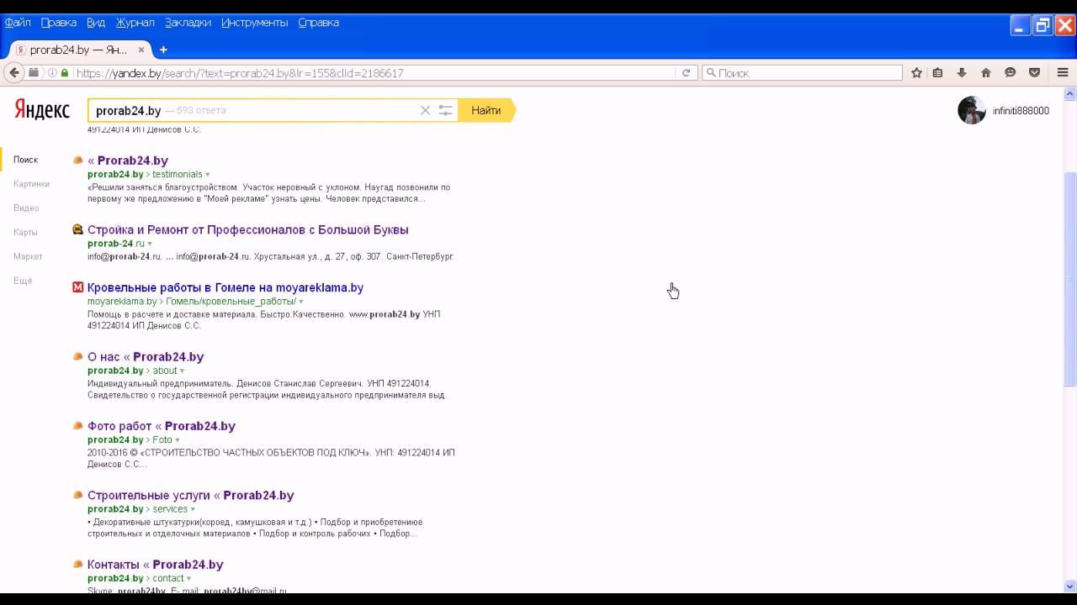
Task: Open Фото работ « Prorab24.by link
Action: (162, 426)
